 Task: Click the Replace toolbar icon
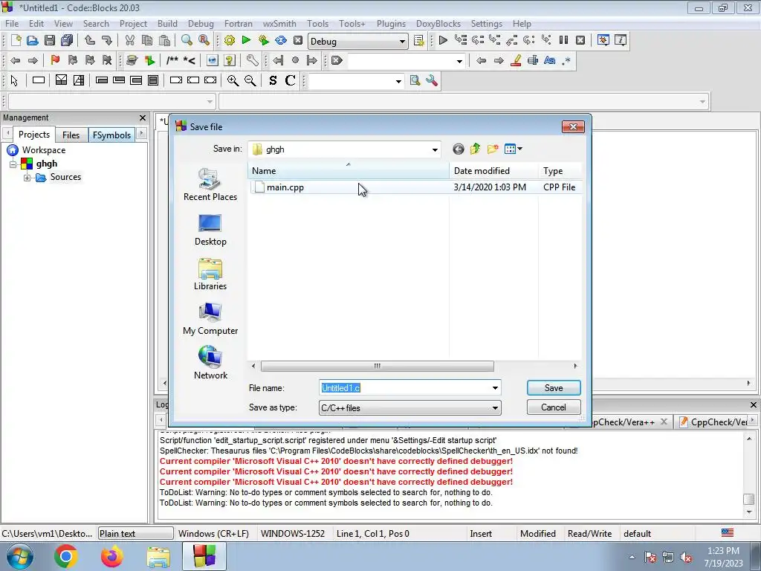click(204, 40)
